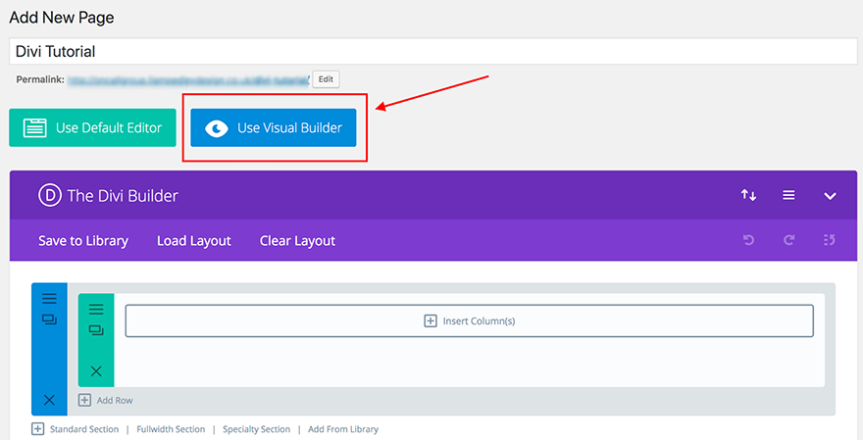This screenshot has width=863, height=440.
Task: Open blue section settings hamburger icon
Action: click(x=49, y=299)
